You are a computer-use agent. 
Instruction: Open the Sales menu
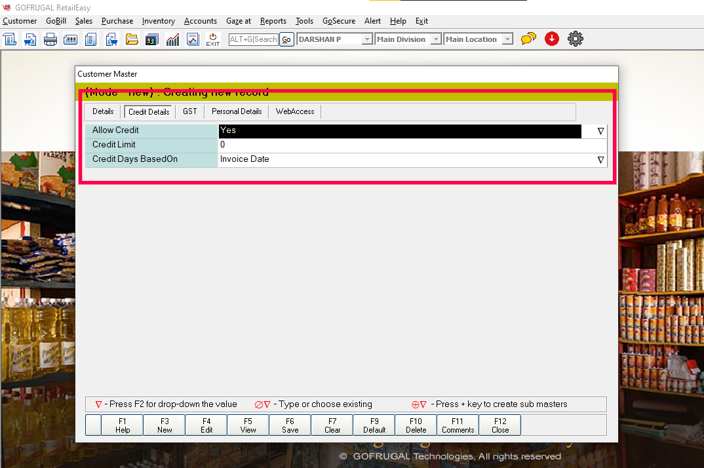(84, 21)
